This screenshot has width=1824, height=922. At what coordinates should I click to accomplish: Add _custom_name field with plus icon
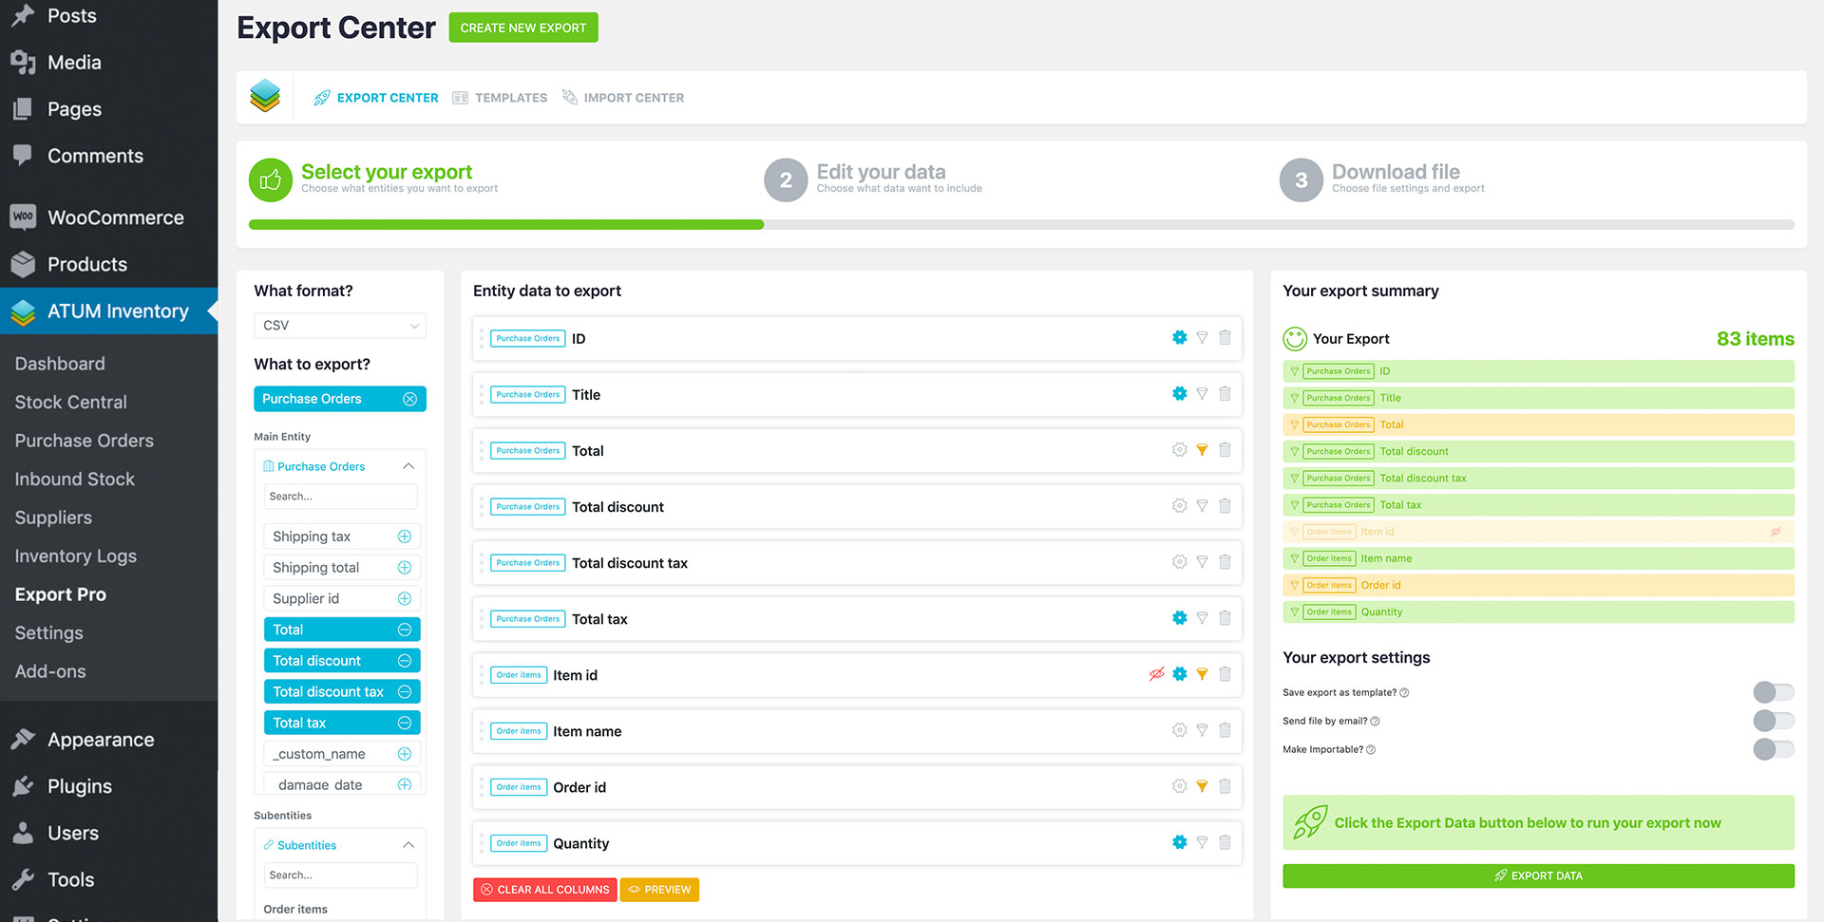coord(404,754)
